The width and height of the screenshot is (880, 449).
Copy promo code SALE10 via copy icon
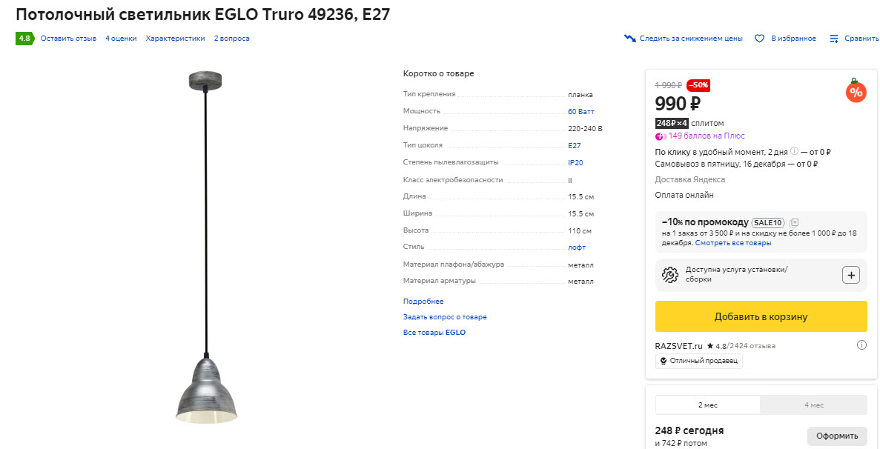(793, 222)
